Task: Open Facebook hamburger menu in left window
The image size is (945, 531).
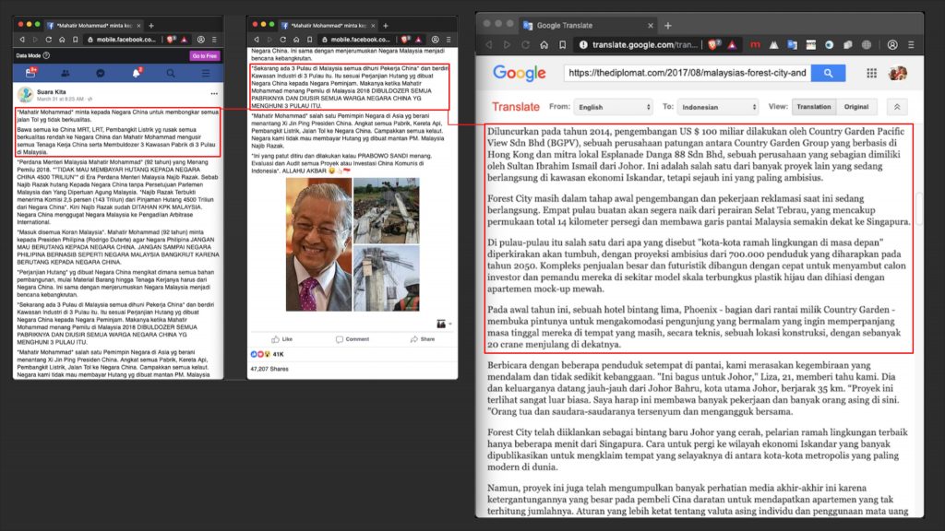Action: pos(206,73)
